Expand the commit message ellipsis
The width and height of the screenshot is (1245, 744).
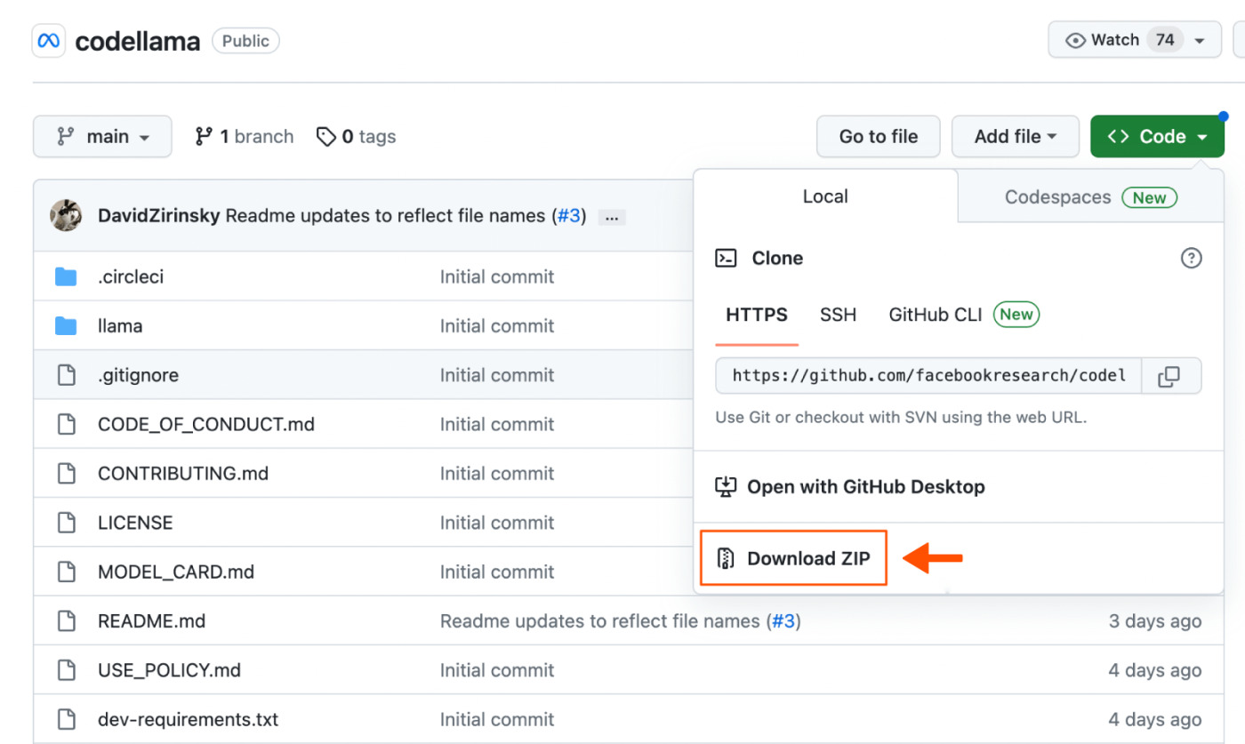click(x=611, y=216)
